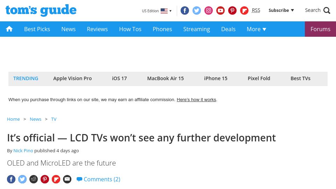Open Deals in navigation bar
Screen dimensions: 336x189
click(x=228, y=29)
